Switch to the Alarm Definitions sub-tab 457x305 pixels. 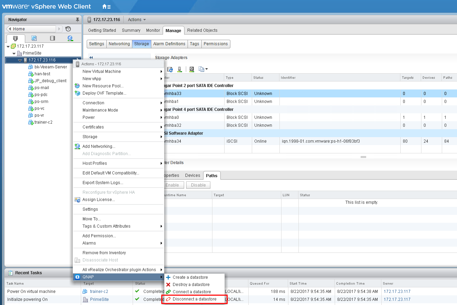coord(169,44)
